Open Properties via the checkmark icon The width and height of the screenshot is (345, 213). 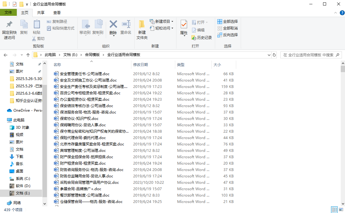point(184,24)
